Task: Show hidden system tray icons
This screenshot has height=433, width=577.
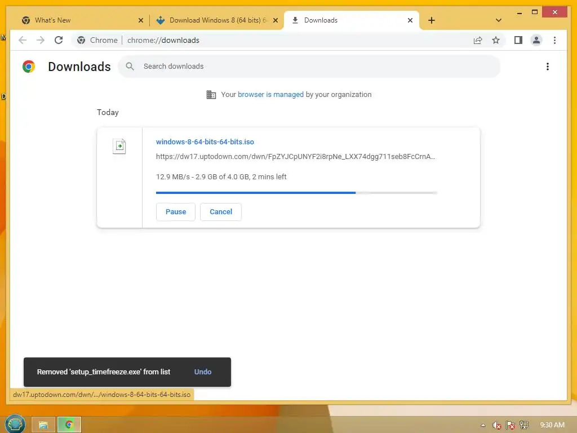Action: click(483, 425)
